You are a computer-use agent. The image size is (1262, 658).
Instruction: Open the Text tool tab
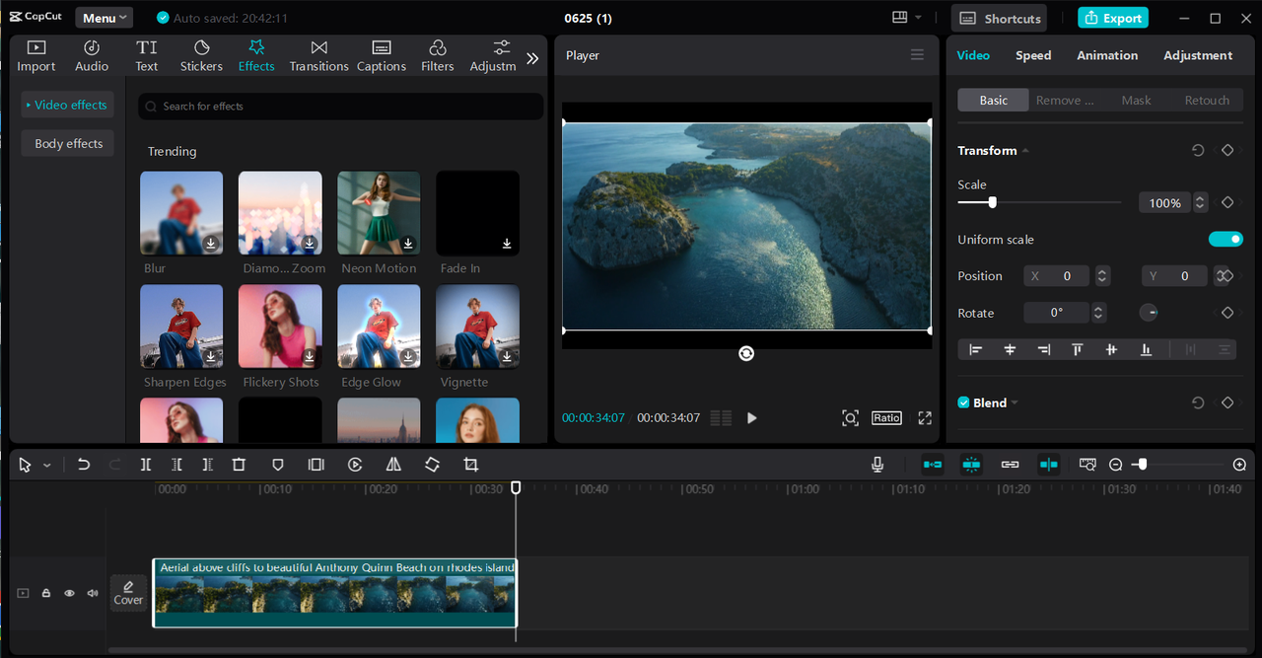coord(147,56)
